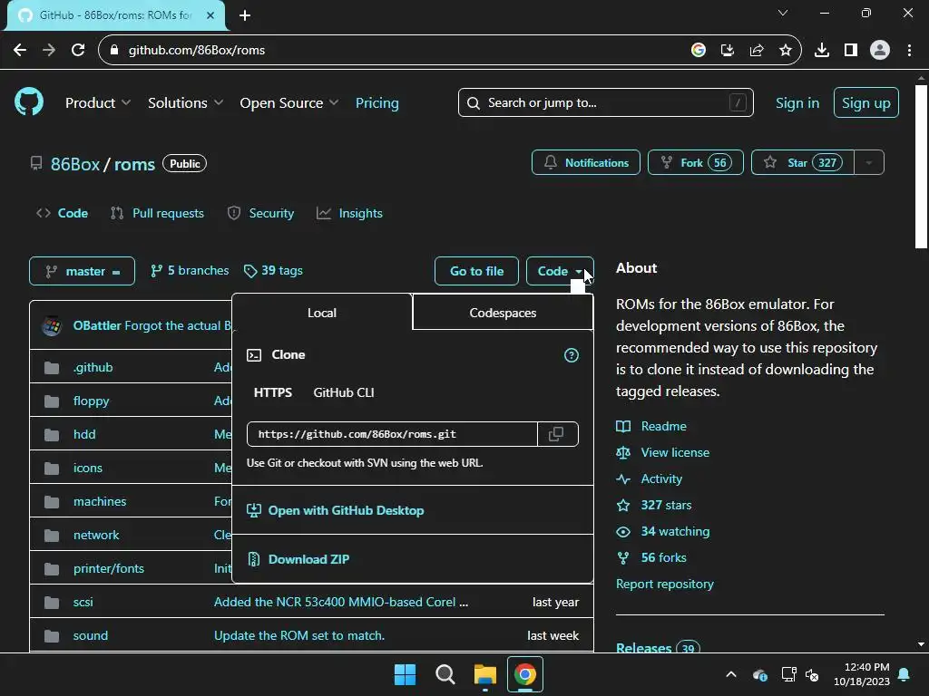The image size is (929, 696).
Task: Expand the Product menu
Action: pos(98,103)
